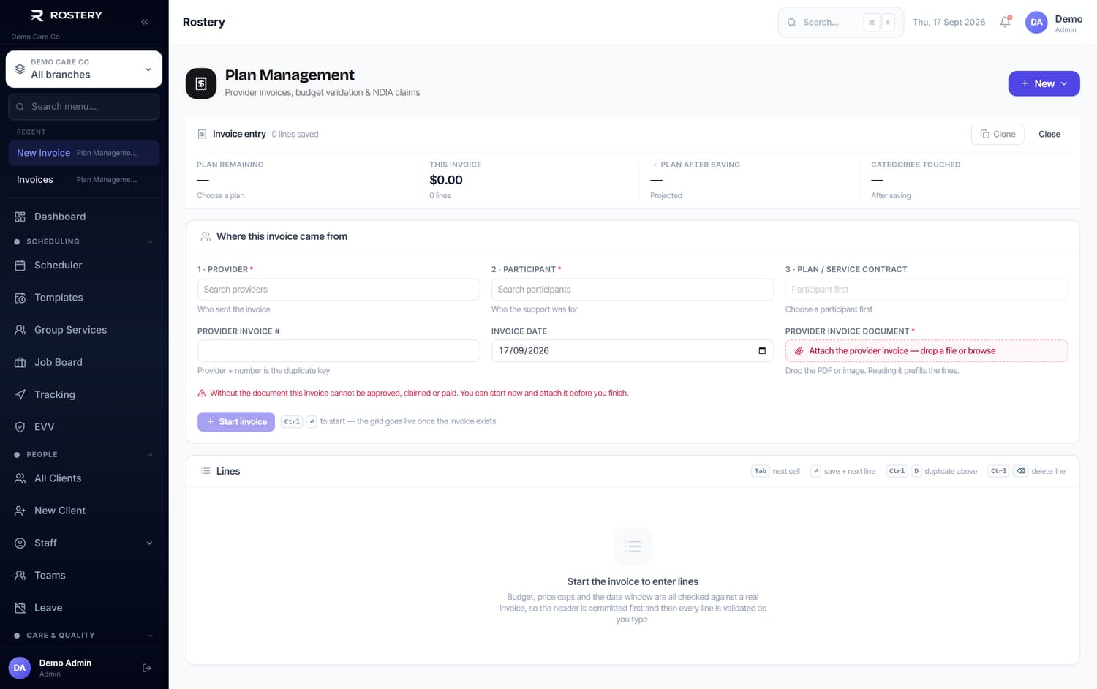Click the Demo Admin name in the top bar
Viewport: 1097px width, 689px height.
point(1068,19)
